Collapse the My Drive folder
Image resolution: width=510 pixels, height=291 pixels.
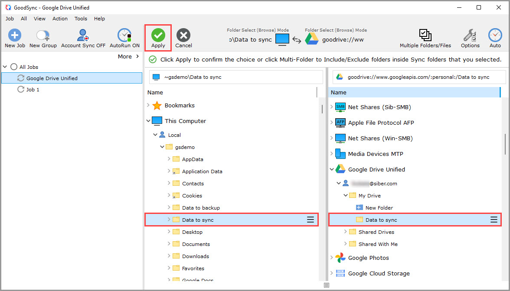(x=345, y=195)
